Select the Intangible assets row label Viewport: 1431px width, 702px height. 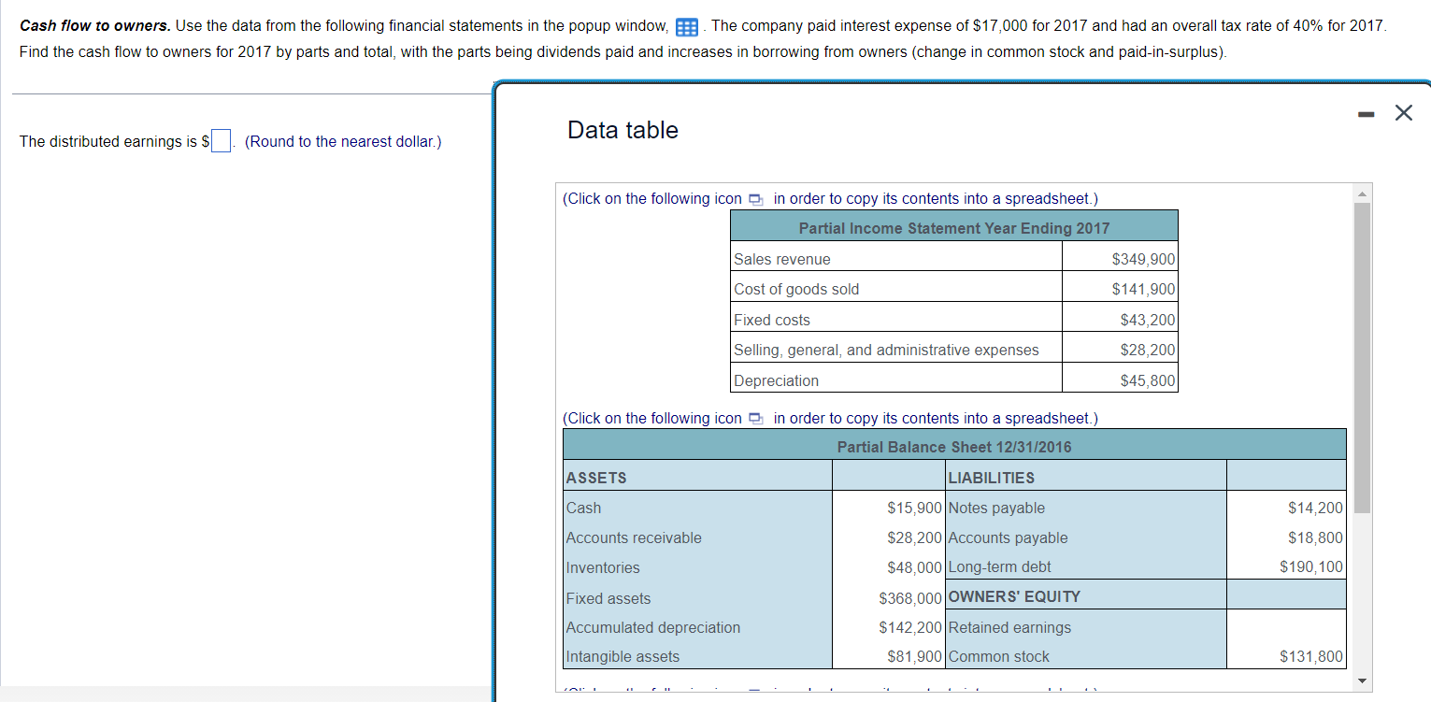pos(622,656)
